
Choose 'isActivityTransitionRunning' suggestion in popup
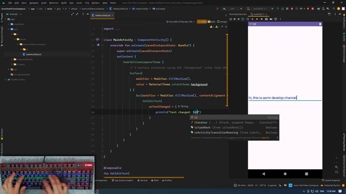(x=234, y=133)
